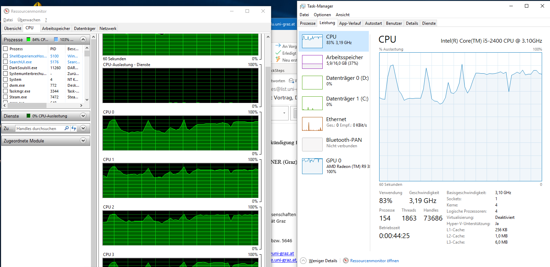Switch to Übersicht tab in Ressourcenmonitor
This screenshot has height=267, width=550.
(13, 29)
